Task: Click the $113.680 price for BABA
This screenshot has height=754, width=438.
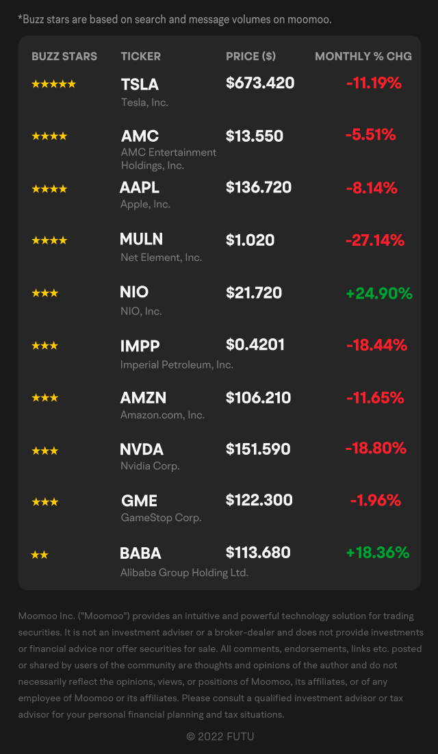Action: pyautogui.click(x=258, y=553)
